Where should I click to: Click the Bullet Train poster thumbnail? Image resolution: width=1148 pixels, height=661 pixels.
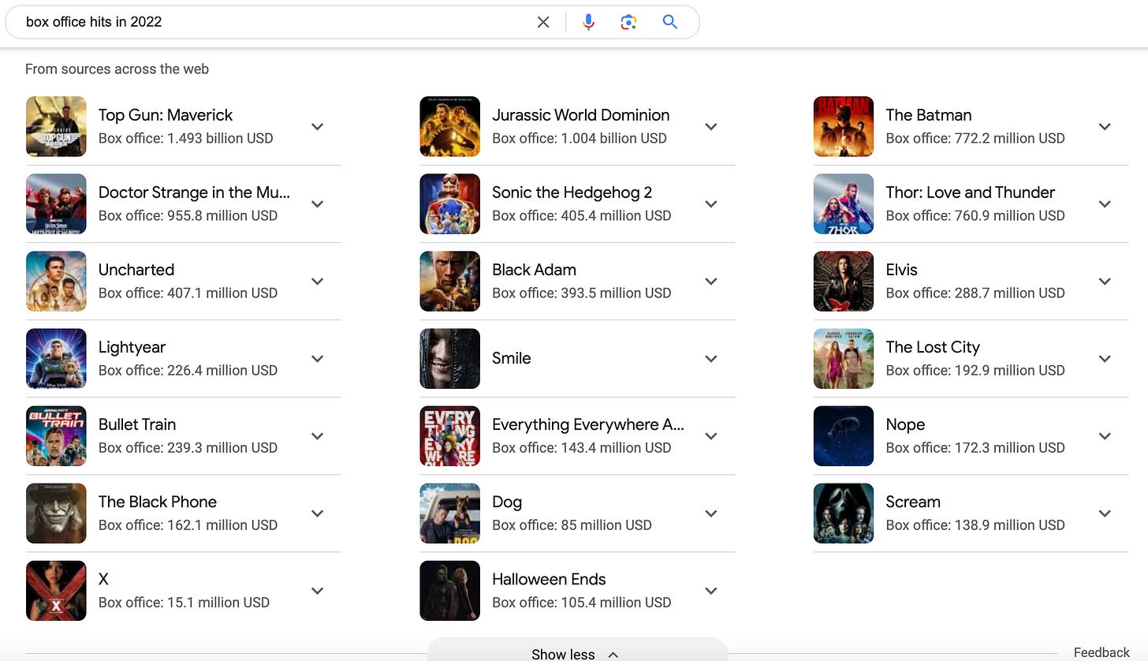click(x=56, y=435)
